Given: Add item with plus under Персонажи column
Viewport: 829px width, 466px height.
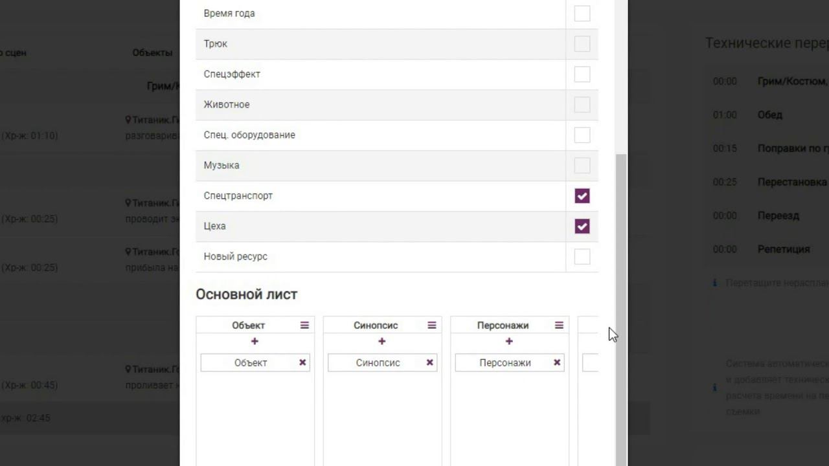Looking at the screenshot, I should point(509,341).
